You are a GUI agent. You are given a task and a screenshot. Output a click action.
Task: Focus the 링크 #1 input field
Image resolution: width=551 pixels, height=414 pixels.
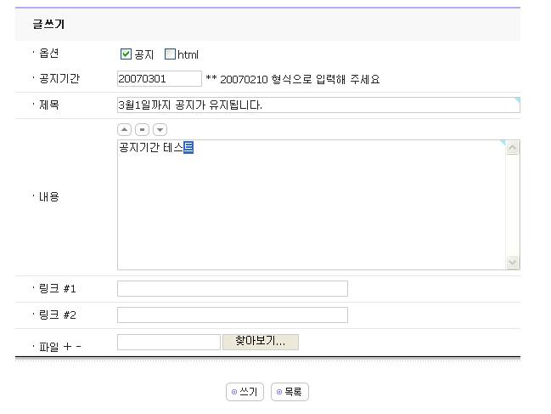point(232,289)
